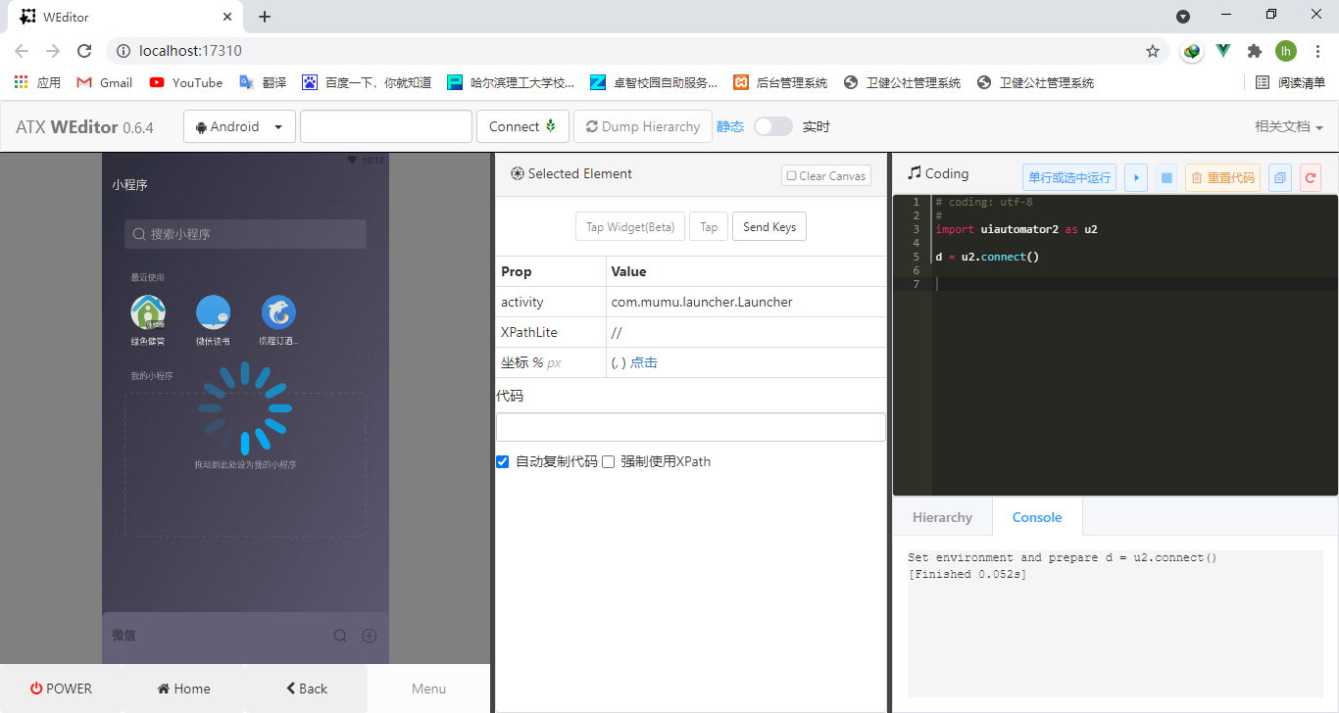The image size is (1339, 713).
Task: Expand the related documents dropdown
Action: pyautogui.click(x=1288, y=126)
